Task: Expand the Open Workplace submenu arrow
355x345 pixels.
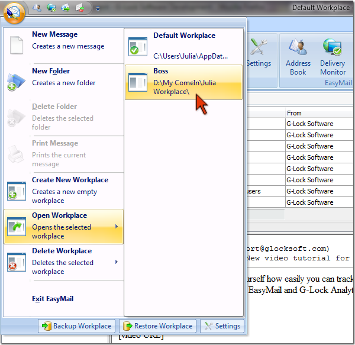Action: coord(117,227)
